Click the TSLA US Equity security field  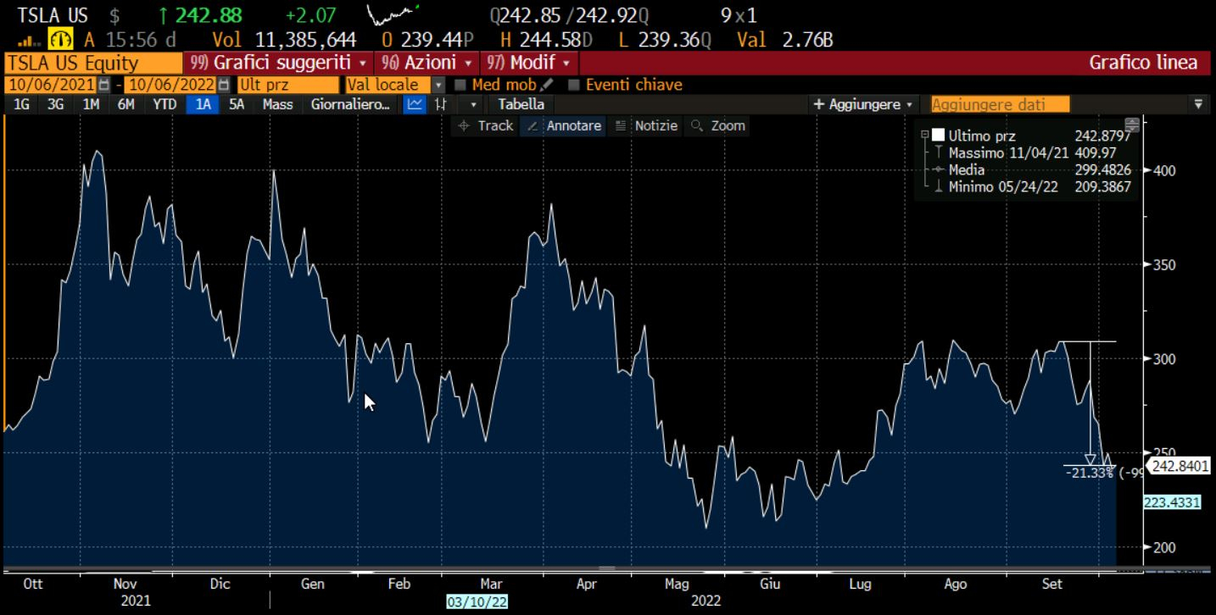point(93,63)
